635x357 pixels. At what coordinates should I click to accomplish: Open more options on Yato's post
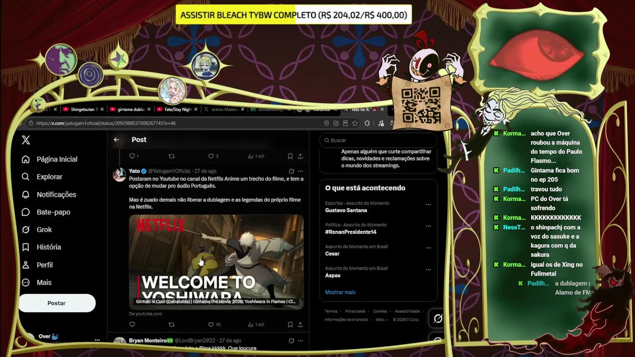coord(300,171)
